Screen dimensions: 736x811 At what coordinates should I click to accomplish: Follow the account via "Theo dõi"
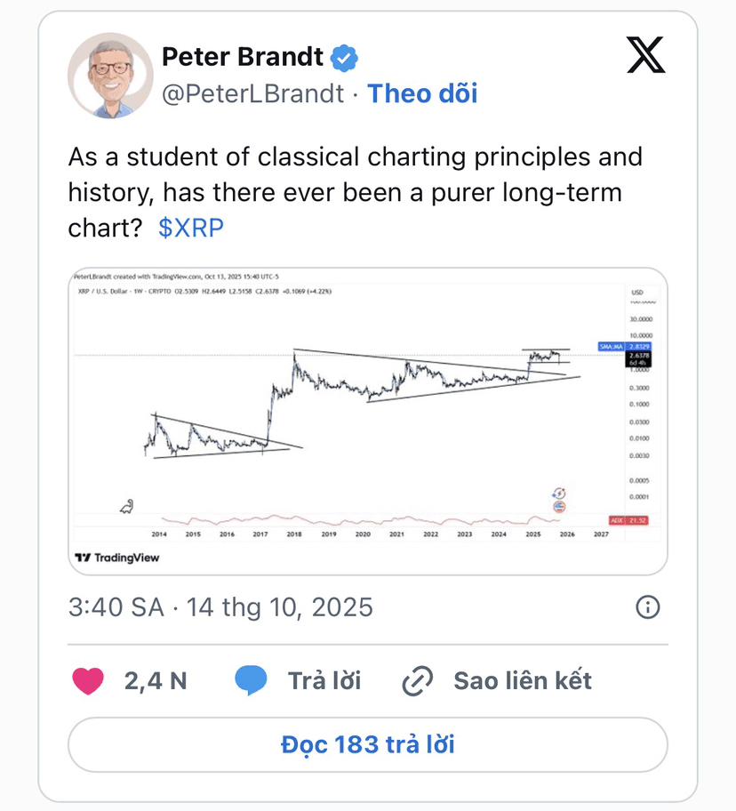(x=422, y=93)
